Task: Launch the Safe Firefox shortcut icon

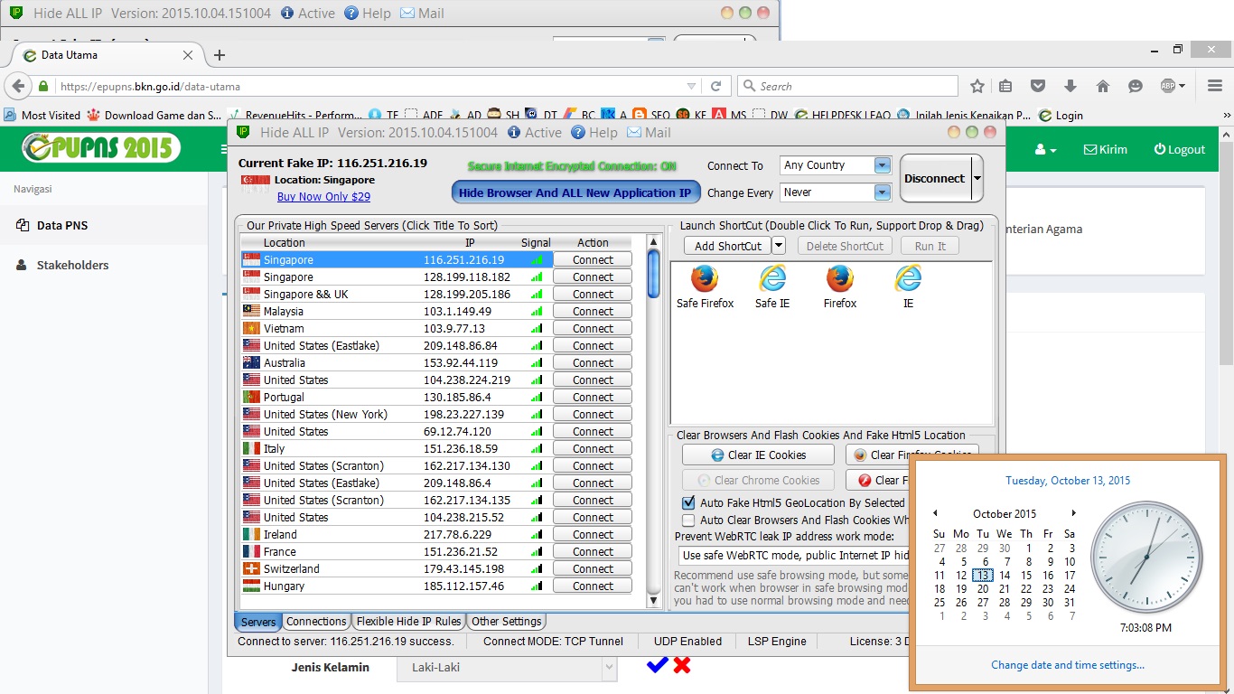Action: pyautogui.click(x=705, y=278)
